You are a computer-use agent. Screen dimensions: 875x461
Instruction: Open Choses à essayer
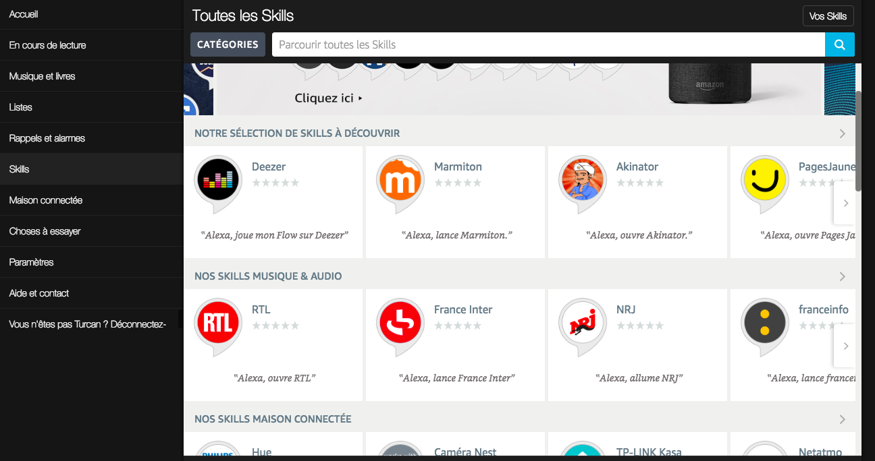point(92,231)
